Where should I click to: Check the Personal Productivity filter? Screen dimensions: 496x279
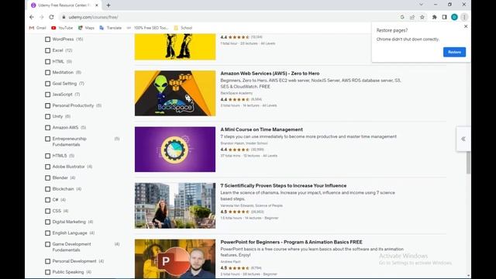[48, 105]
